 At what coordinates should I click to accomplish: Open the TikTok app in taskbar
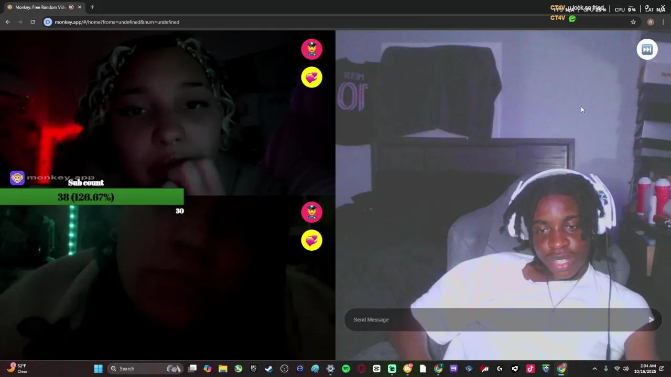point(530,369)
